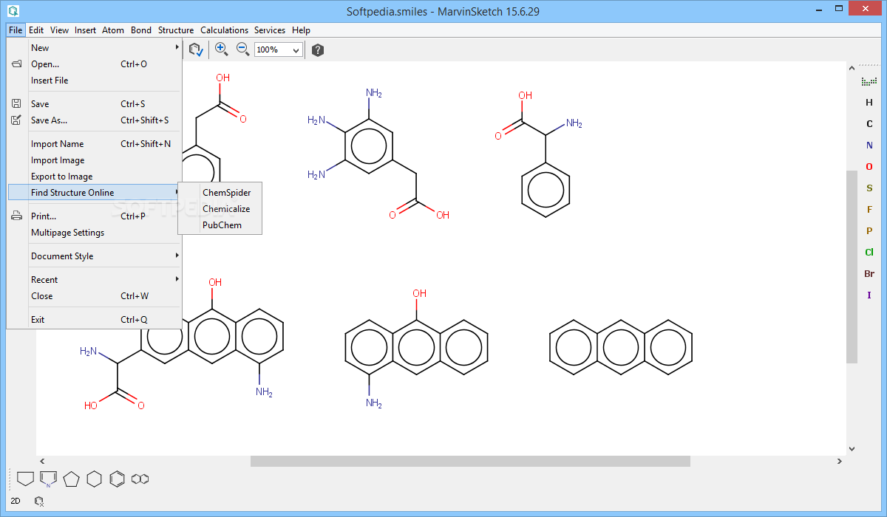This screenshot has height=517, width=887.
Task: Click the horizontal scrollbar thumb
Action: [x=470, y=461]
